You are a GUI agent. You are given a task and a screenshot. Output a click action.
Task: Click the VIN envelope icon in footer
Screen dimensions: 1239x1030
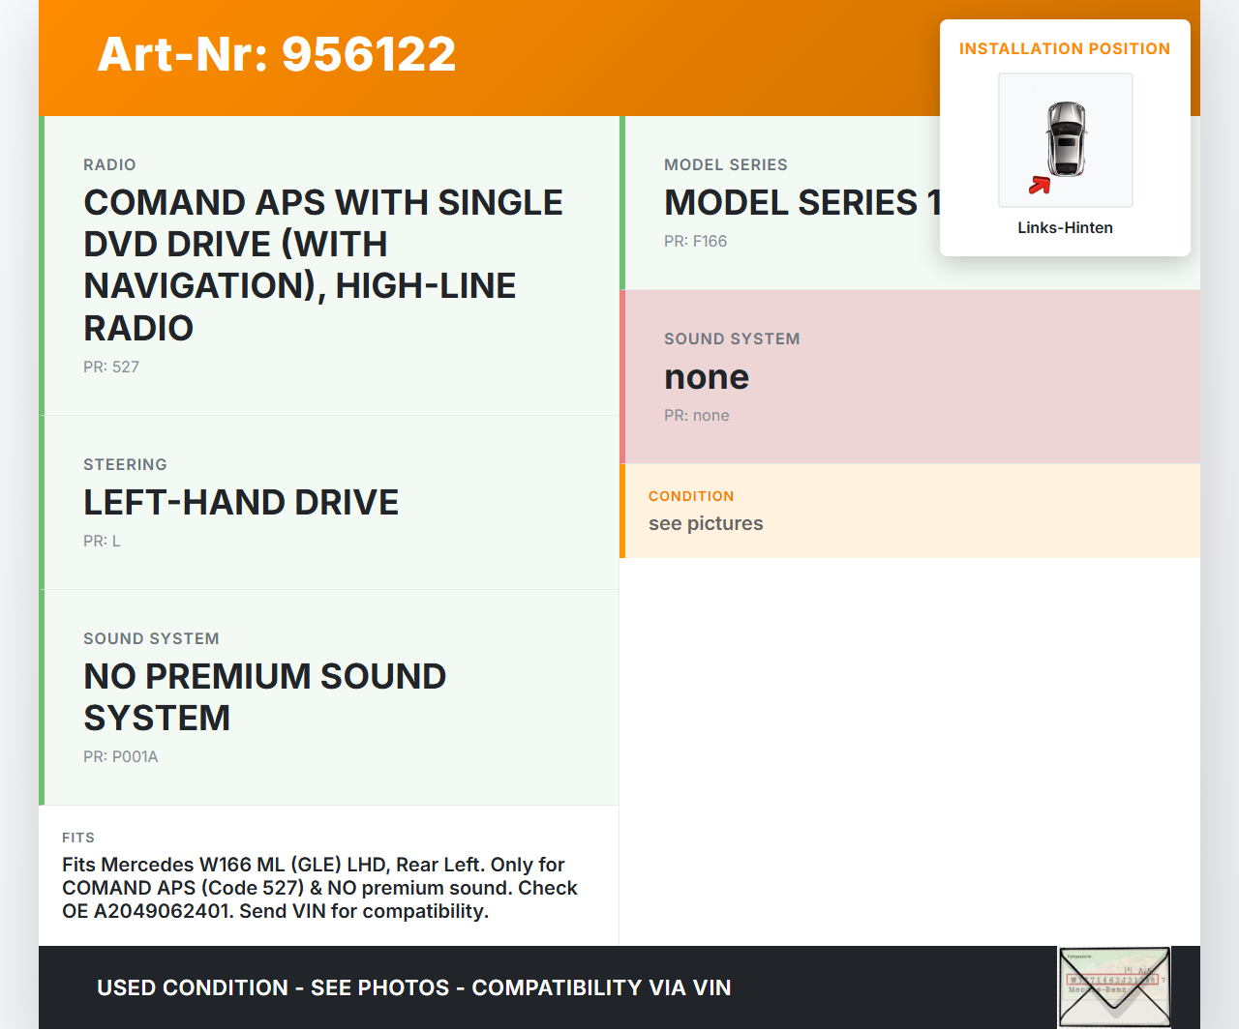pos(1114,986)
